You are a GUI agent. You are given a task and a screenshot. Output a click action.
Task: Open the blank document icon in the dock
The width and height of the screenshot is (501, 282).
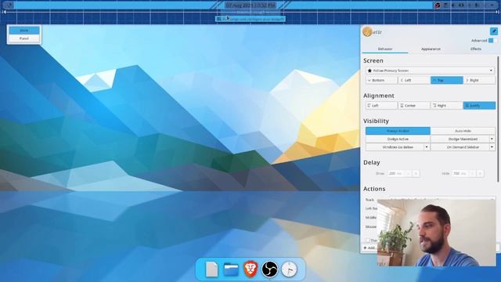coord(211,269)
